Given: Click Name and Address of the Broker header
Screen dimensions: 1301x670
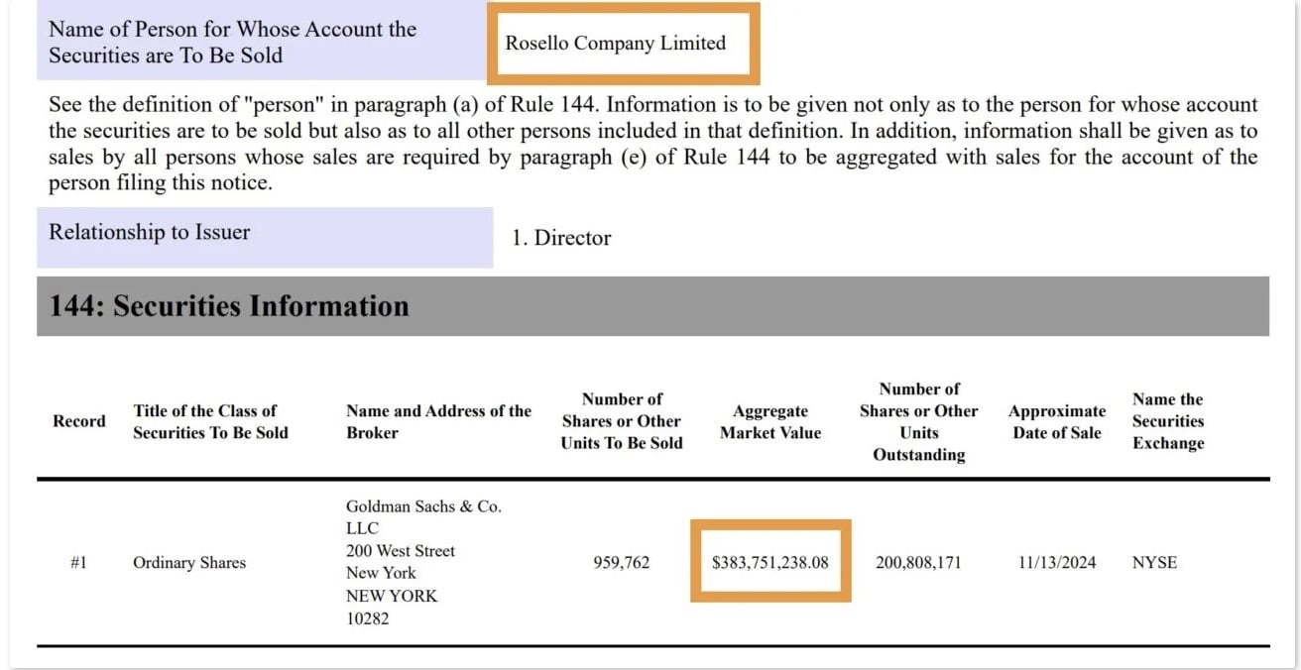Looking at the screenshot, I should pos(438,421).
